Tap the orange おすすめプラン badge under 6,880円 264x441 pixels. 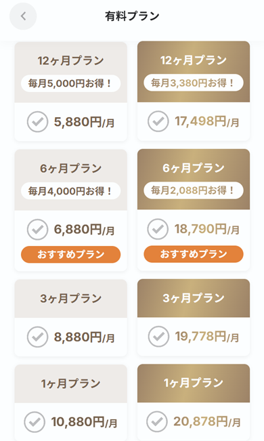71,255
